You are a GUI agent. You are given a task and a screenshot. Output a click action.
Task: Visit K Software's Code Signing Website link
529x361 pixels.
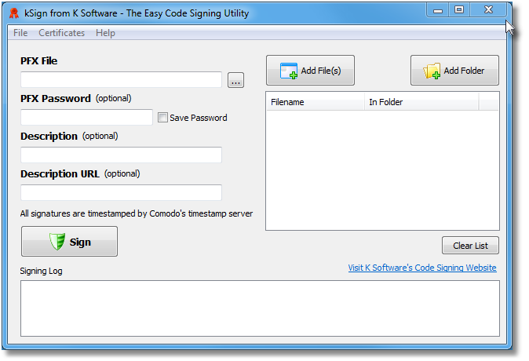422,268
